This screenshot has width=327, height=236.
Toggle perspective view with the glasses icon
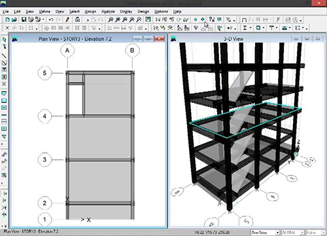click(186, 20)
